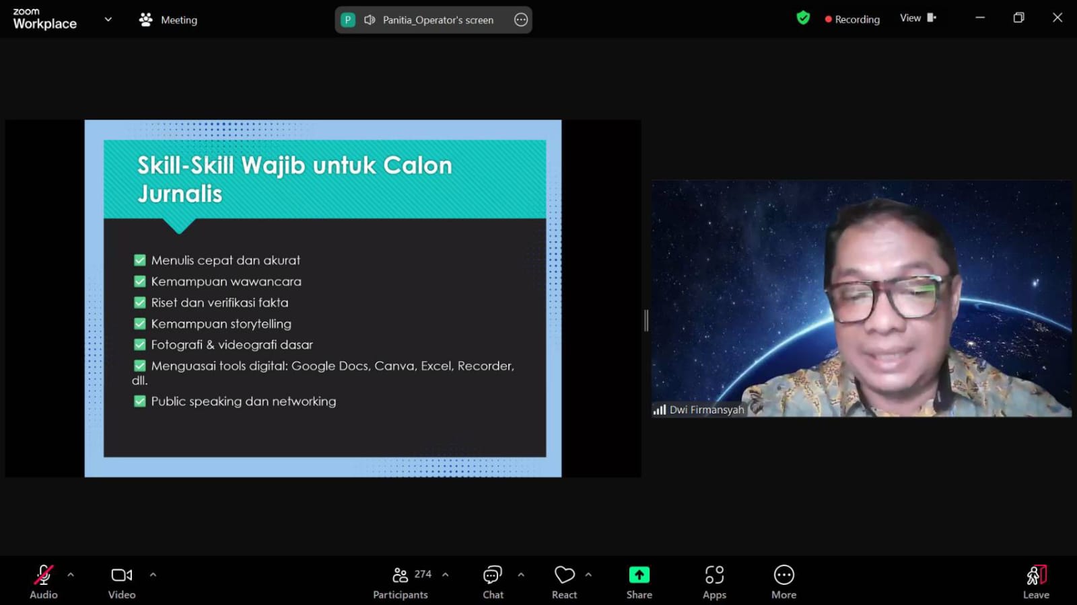Click text 'Menguasai tools digital: Google Docs, Canva...'
The height and width of the screenshot is (605, 1077).
click(323, 372)
